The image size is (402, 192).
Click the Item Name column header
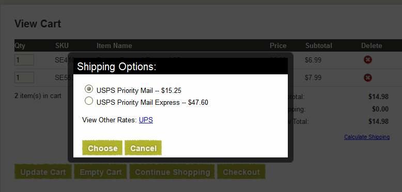(114, 46)
